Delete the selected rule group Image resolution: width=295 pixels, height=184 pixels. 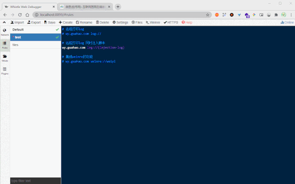click(102, 23)
